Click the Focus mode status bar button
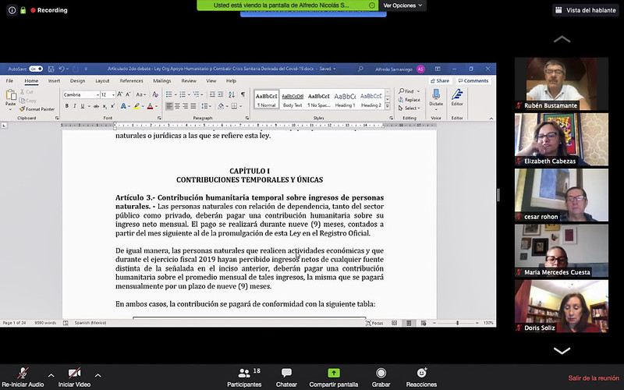The image size is (624, 390). [374, 323]
